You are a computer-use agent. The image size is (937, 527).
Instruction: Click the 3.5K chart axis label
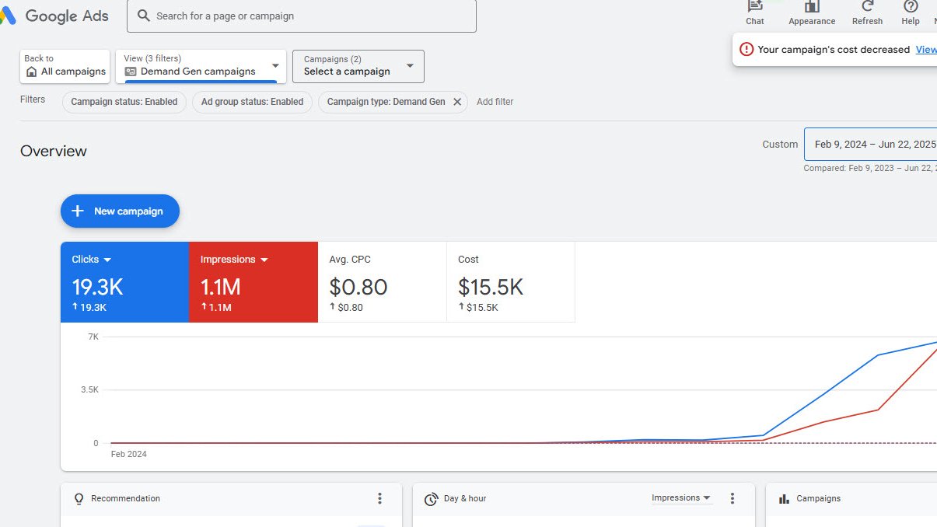coord(89,389)
